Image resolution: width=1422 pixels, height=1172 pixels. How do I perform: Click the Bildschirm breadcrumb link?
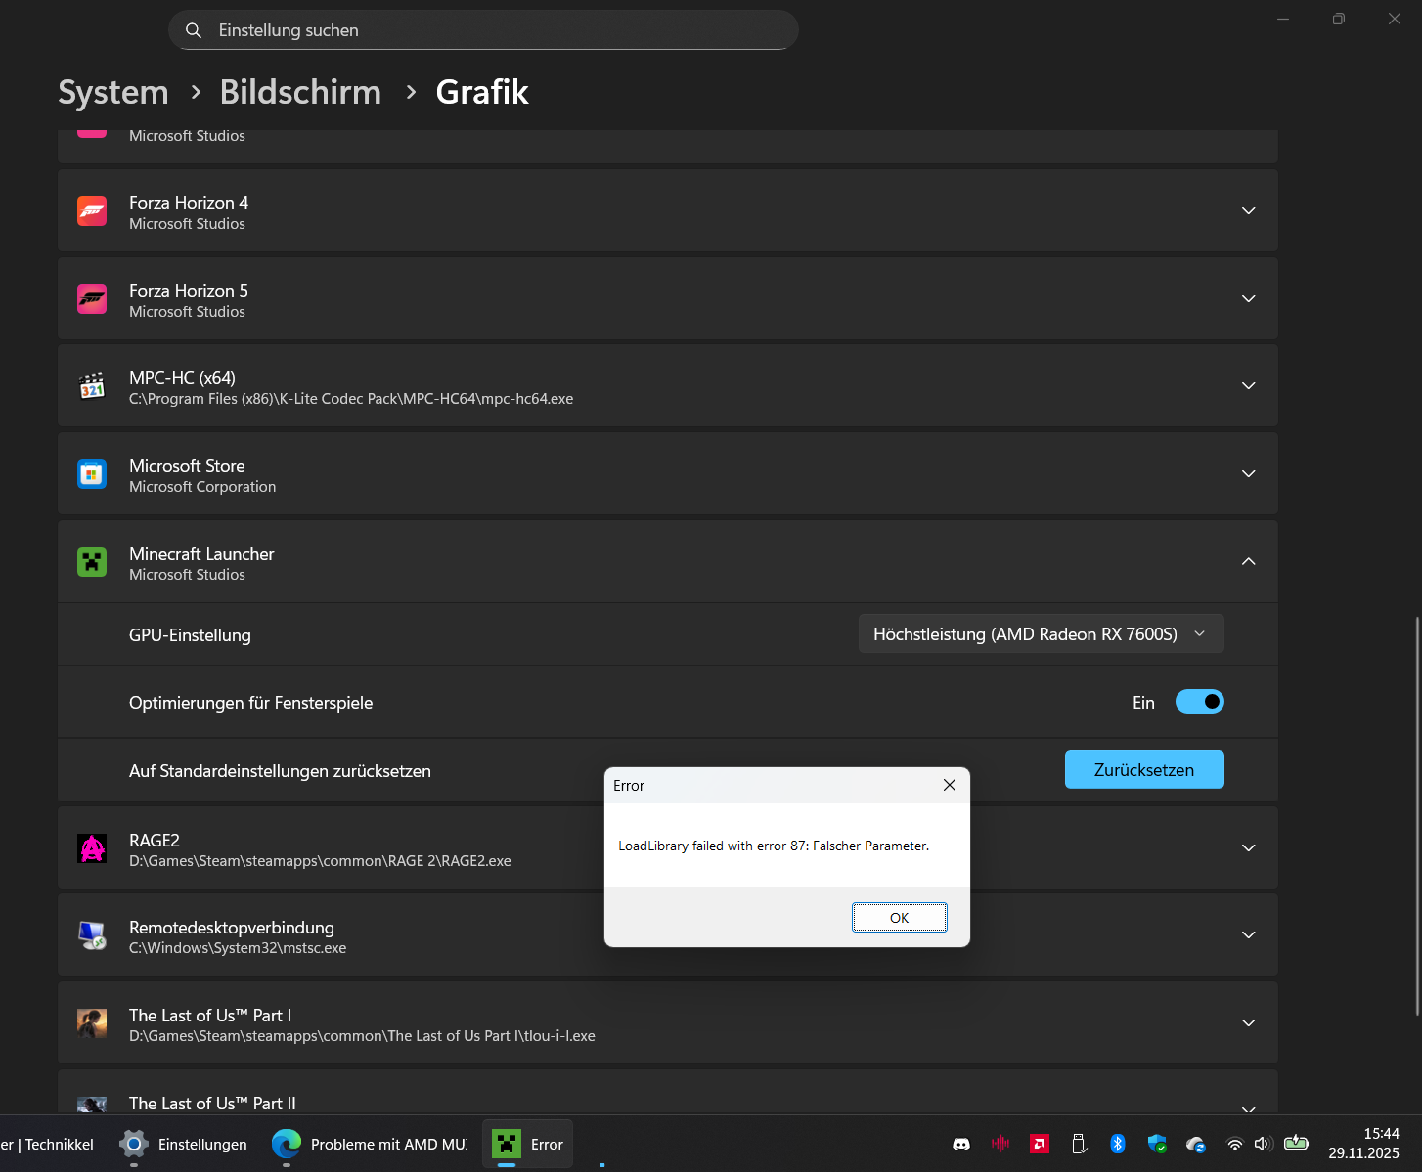coord(300,92)
